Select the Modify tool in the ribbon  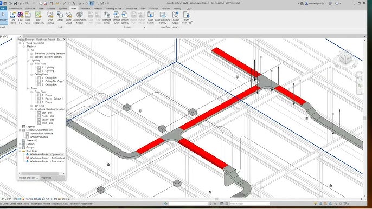tap(4, 17)
